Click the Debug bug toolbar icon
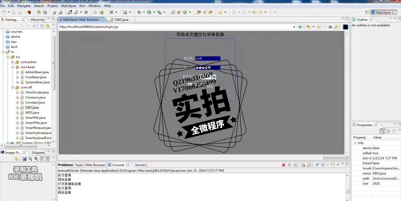The width and height of the screenshot is (401, 201). (x=139, y=12)
